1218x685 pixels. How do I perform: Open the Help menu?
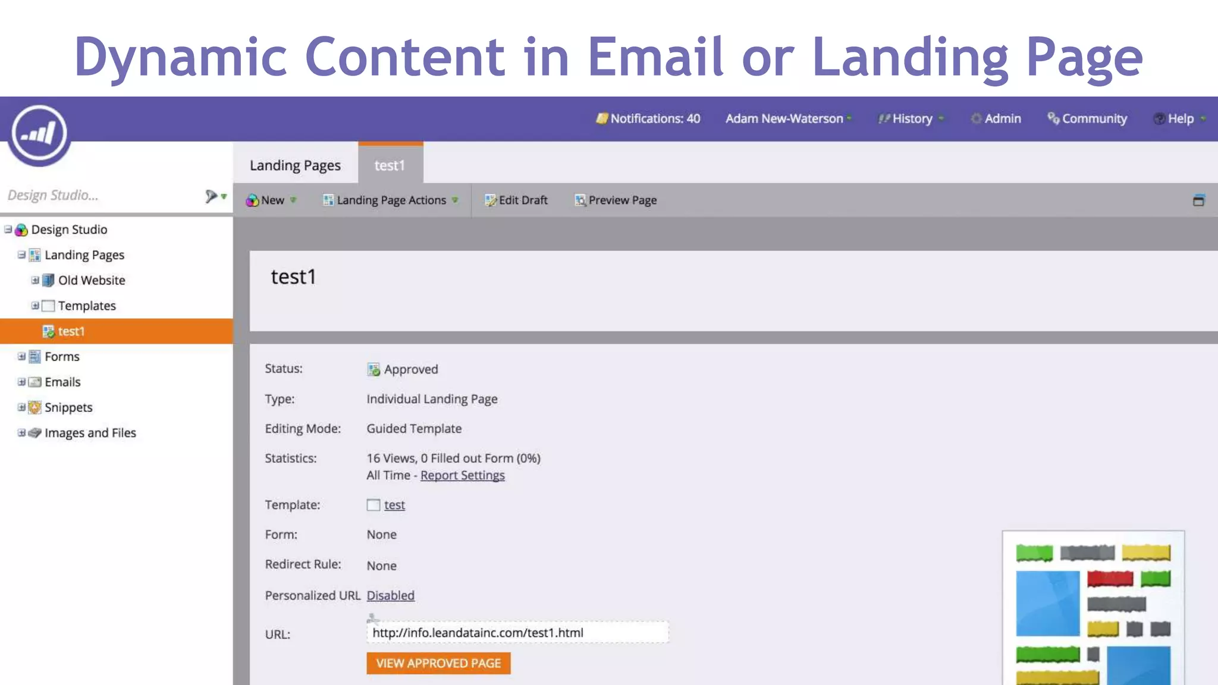(x=1179, y=118)
